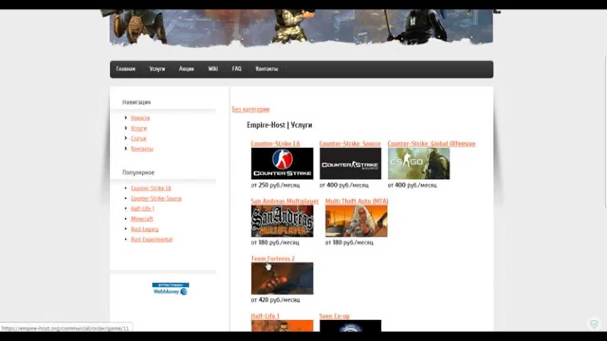Click the green shield icon at bottom right
This screenshot has width=607, height=341.
coord(594,324)
